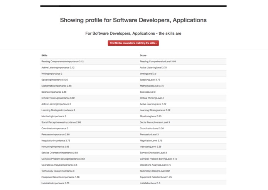Click ScienceImportance 2.88 cell
The image size is (268, 190).
point(54,92)
